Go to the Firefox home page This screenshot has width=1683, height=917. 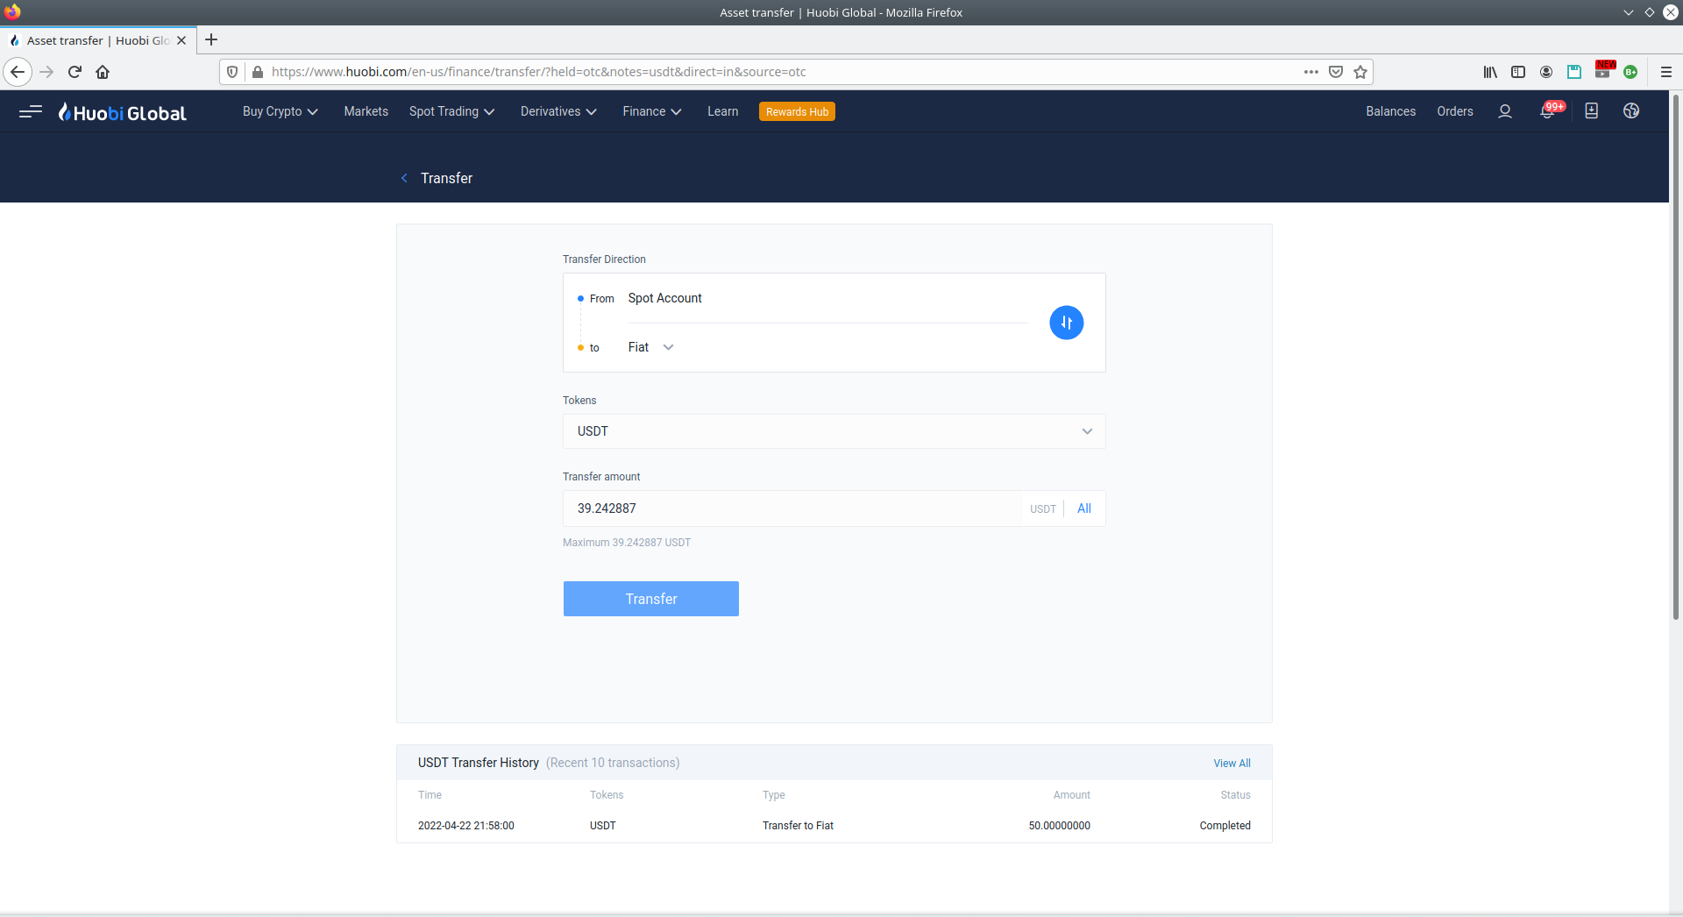pos(103,72)
